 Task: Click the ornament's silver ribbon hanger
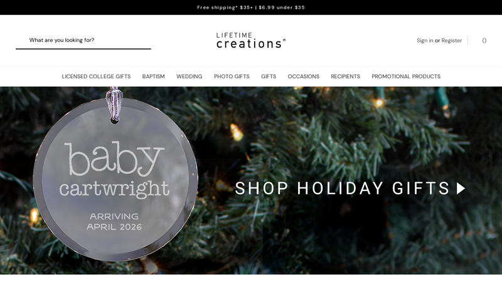click(x=114, y=104)
